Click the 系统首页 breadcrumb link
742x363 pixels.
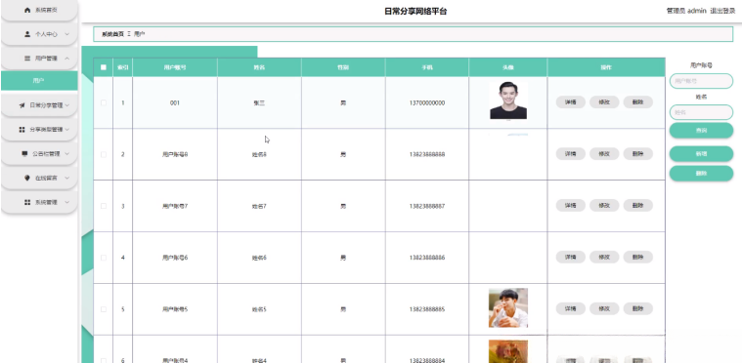coord(112,34)
